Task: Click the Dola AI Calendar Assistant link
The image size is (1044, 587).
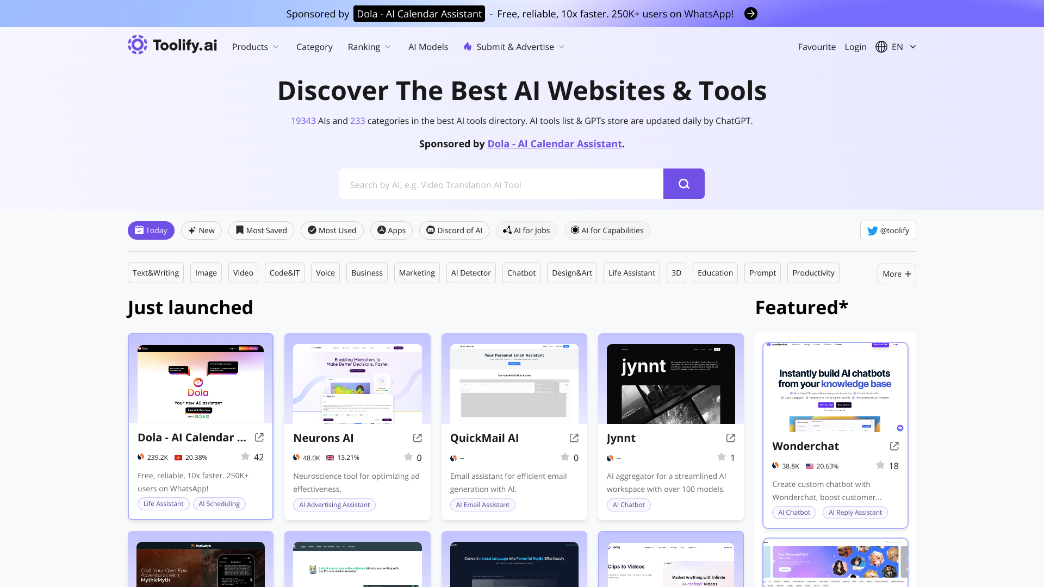Action: [554, 143]
